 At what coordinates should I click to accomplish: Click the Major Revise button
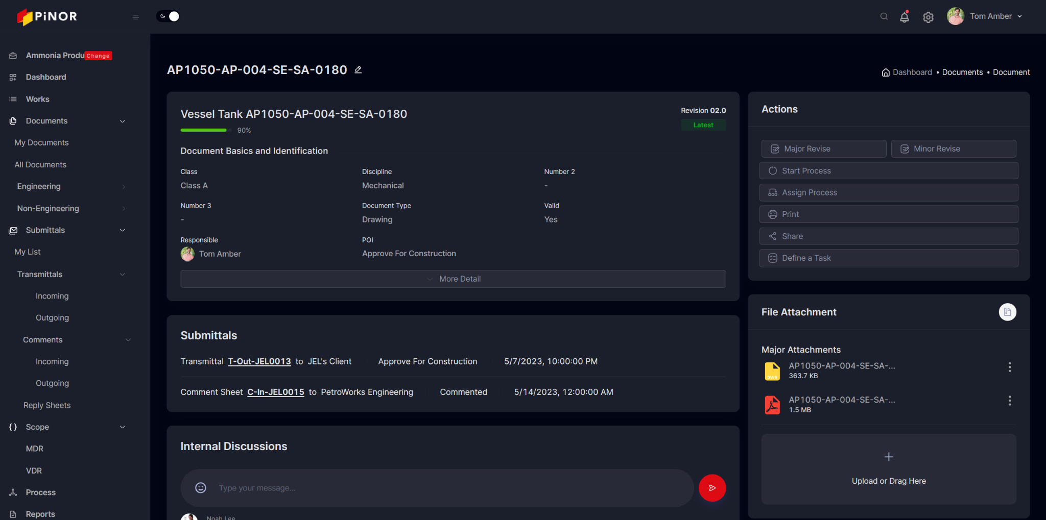click(x=824, y=149)
